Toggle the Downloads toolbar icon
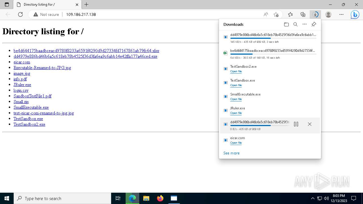The image size is (363, 204). pos(315,14)
